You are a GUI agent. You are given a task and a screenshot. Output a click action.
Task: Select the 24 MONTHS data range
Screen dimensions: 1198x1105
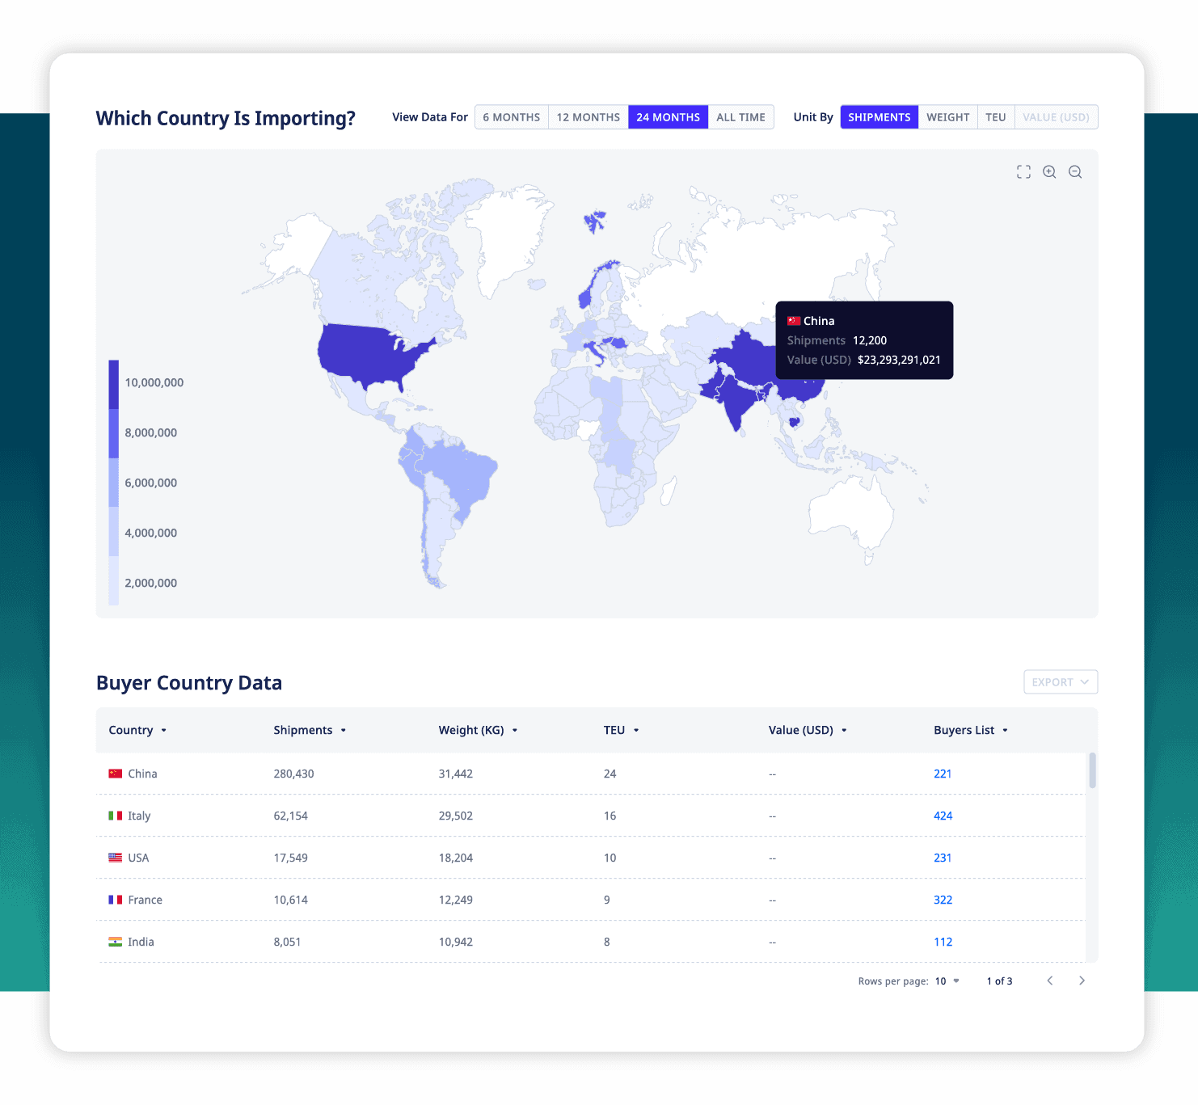[x=669, y=117]
